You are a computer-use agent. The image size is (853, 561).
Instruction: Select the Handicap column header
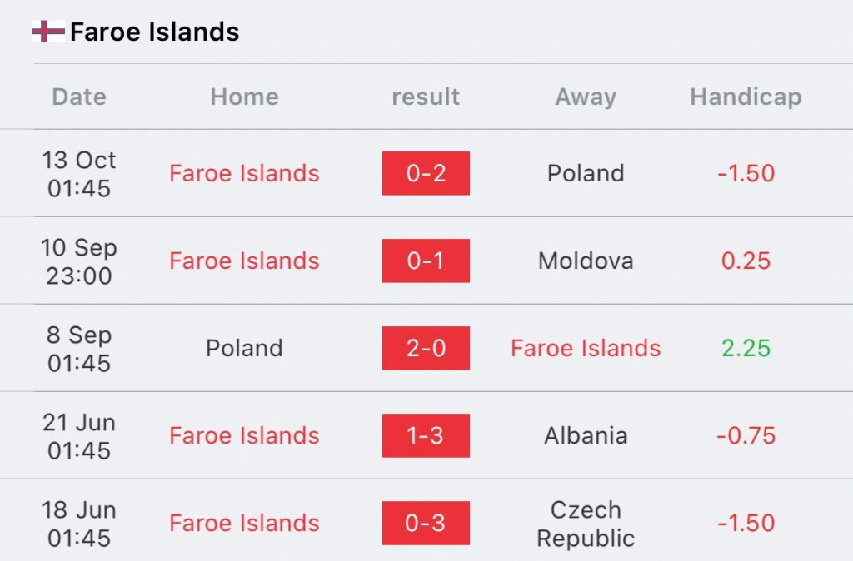746,98
